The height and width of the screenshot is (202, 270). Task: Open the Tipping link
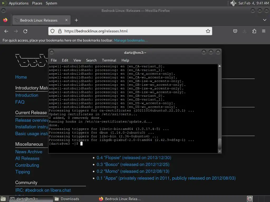[x=23, y=172]
